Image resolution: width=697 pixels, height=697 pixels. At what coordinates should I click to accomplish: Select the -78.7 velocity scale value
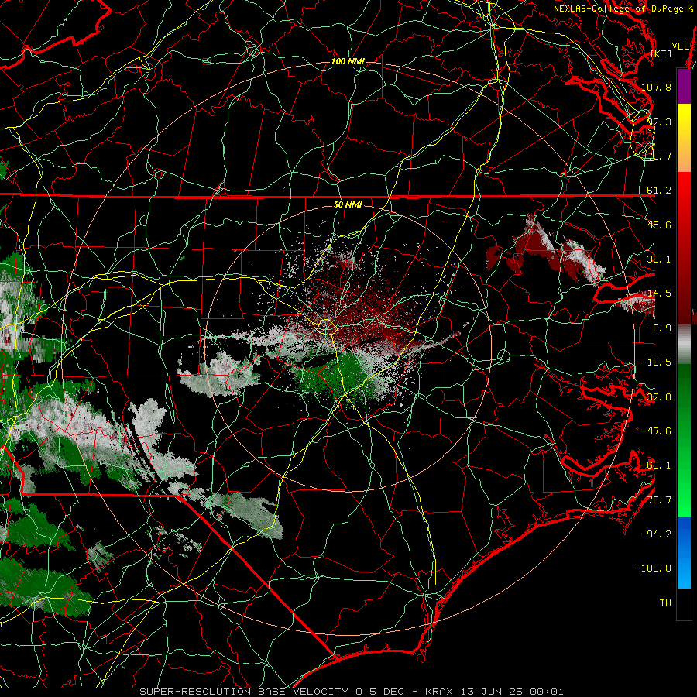(x=656, y=500)
